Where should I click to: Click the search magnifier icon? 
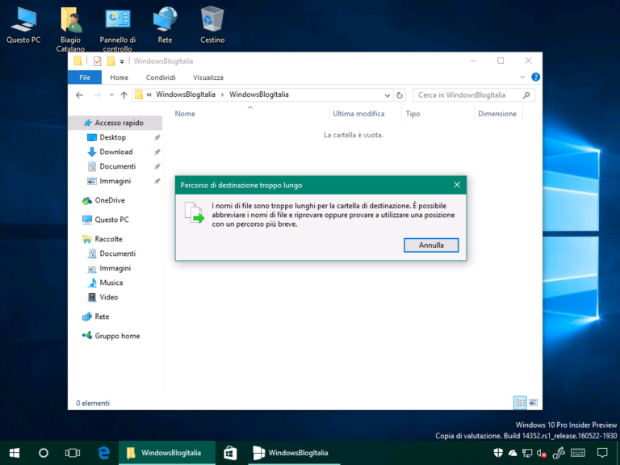526,95
